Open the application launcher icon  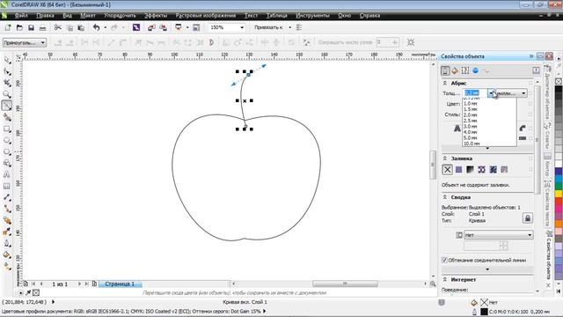[x=178, y=27]
